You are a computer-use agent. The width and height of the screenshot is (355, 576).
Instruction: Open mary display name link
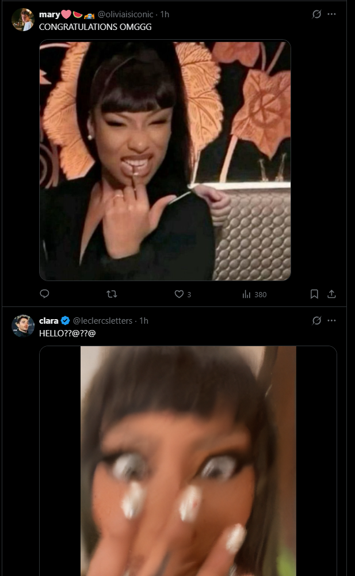tap(49, 14)
